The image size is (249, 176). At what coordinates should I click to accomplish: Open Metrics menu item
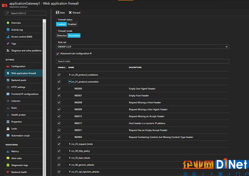pos(24,152)
